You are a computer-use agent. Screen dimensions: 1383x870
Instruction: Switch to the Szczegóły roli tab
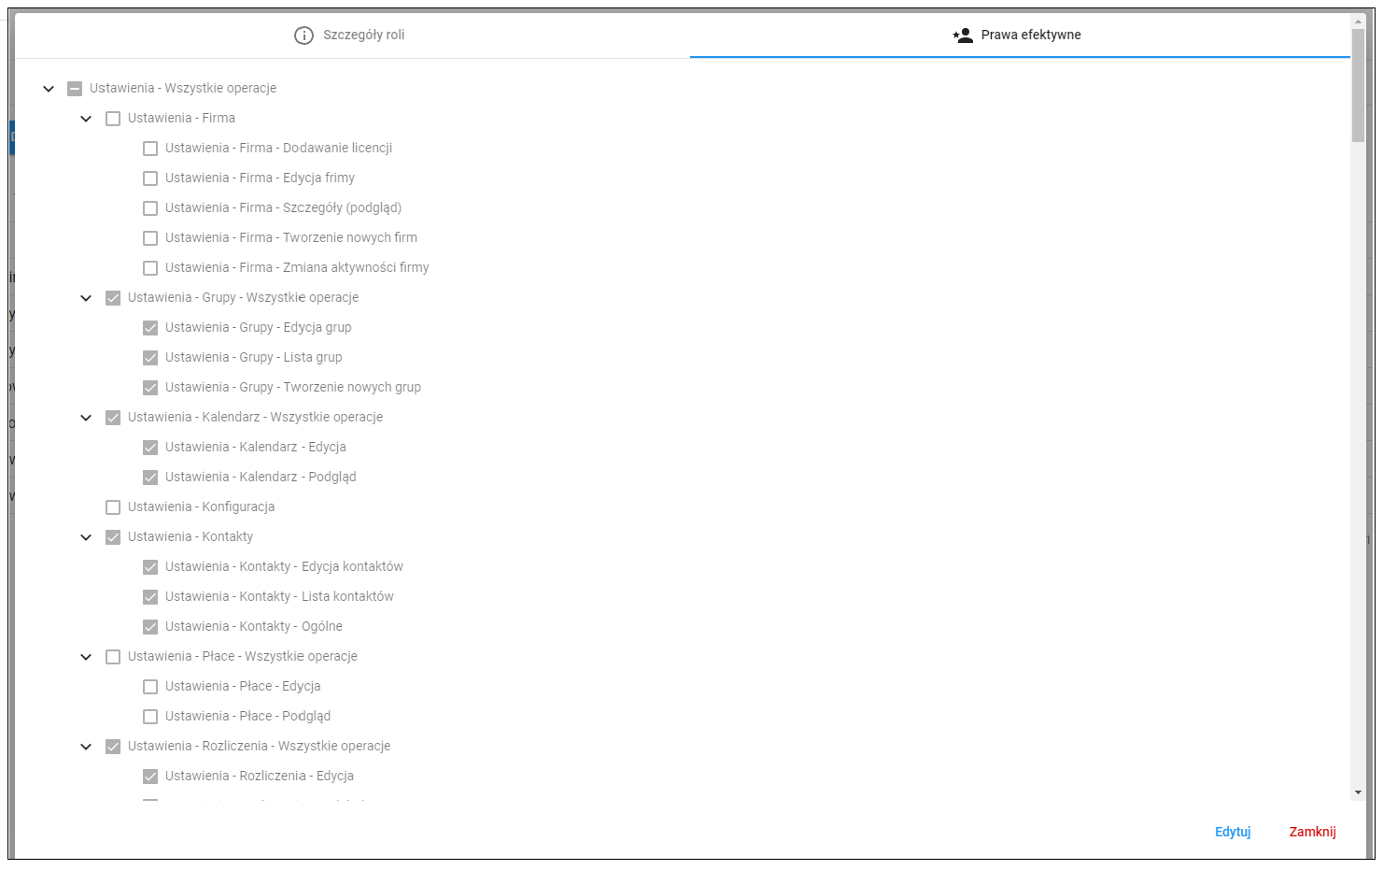(352, 36)
